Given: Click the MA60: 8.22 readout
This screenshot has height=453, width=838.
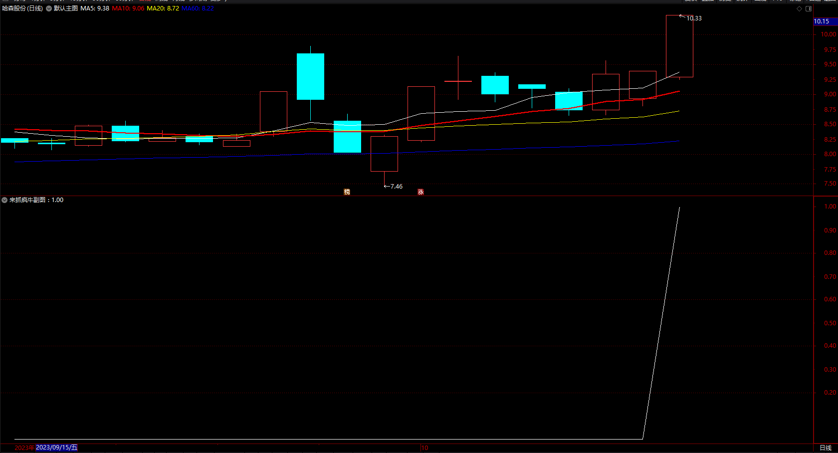Looking at the screenshot, I should pyautogui.click(x=198, y=8).
